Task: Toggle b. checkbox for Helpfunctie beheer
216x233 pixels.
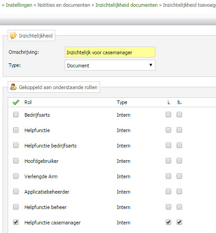Action: (179, 207)
